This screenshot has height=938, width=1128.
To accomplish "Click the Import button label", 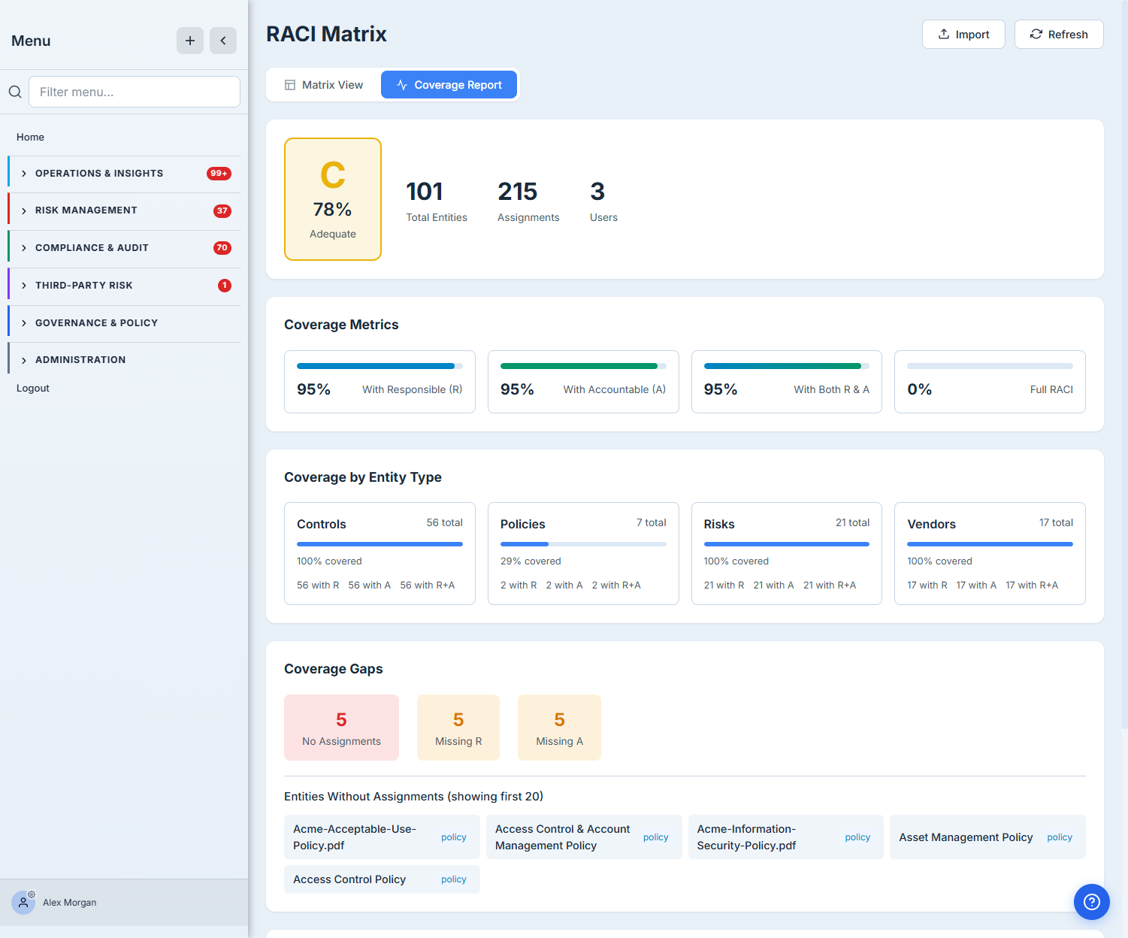I will 972,35.
